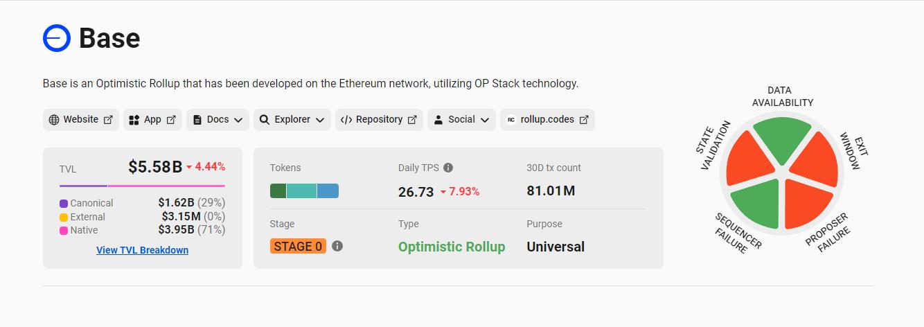Click the rollup.codes logo icon

click(x=511, y=120)
